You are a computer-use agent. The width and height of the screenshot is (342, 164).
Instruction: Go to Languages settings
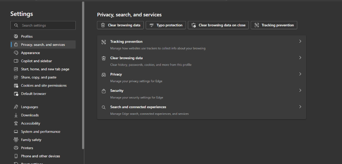[43, 107]
